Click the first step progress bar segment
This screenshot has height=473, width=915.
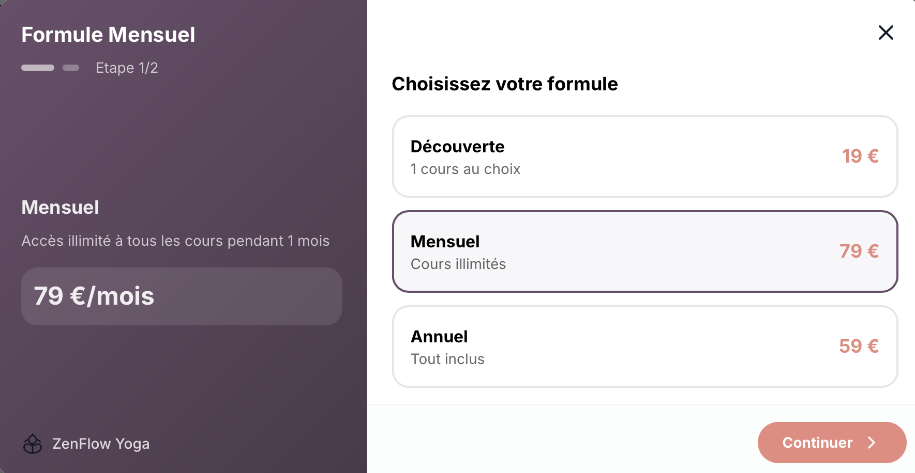pyautogui.click(x=38, y=68)
